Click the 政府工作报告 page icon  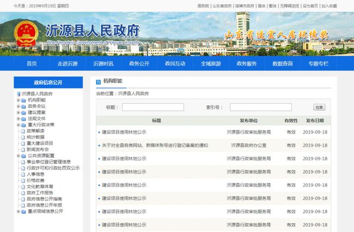pyautogui.click(x=23, y=193)
